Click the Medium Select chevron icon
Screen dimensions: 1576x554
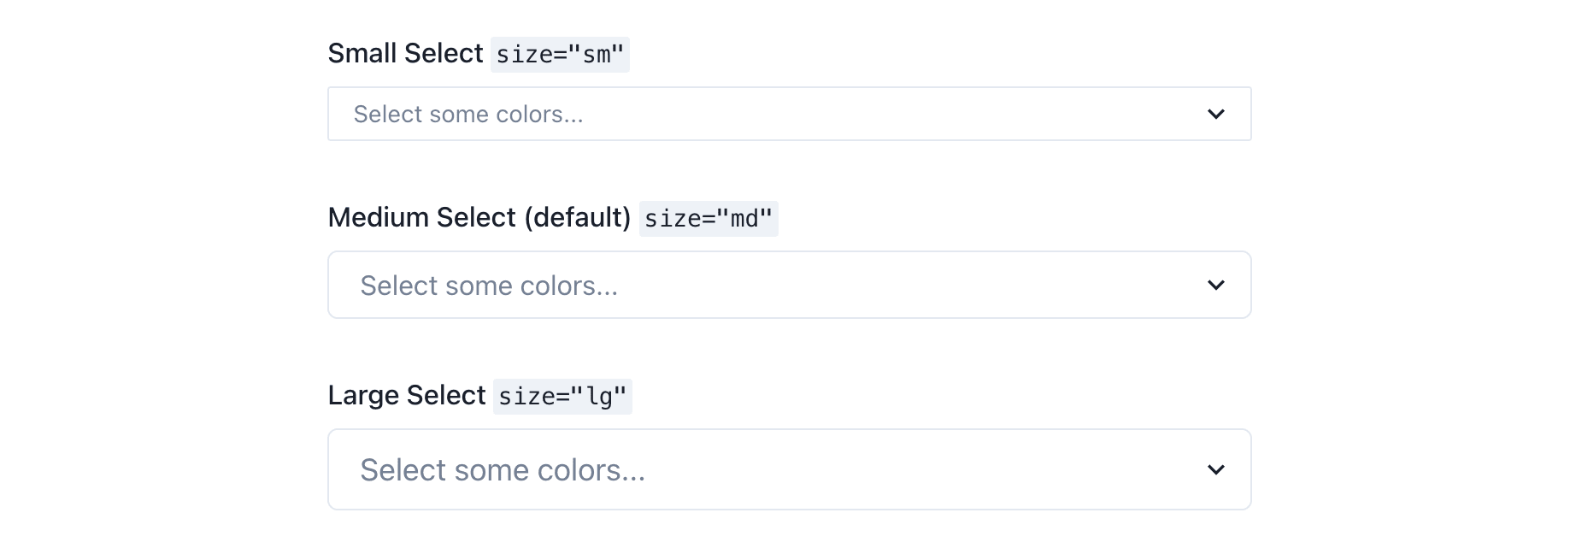pyautogui.click(x=1217, y=285)
